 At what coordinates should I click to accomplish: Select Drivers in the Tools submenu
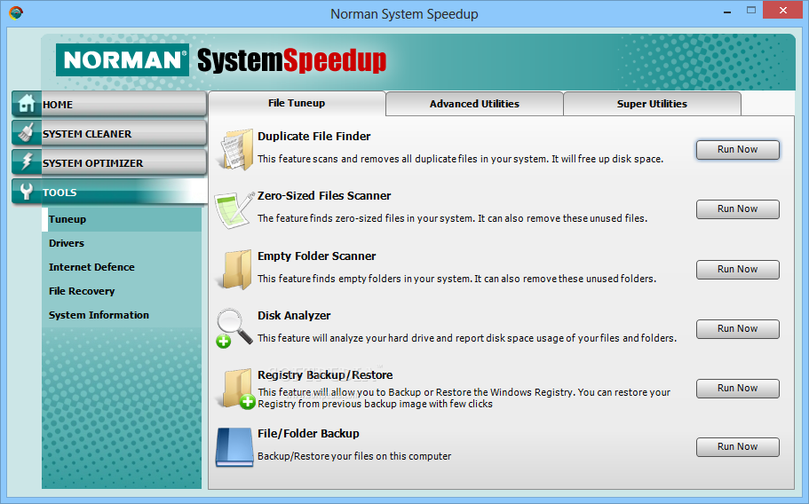point(122,243)
